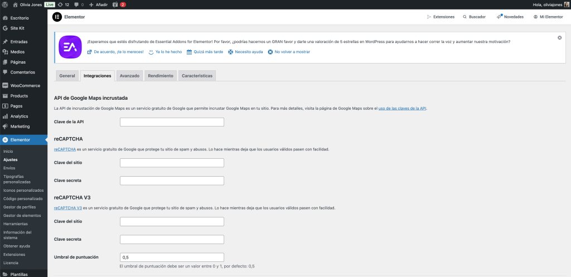Switch to the Avanzado tab

129,76
